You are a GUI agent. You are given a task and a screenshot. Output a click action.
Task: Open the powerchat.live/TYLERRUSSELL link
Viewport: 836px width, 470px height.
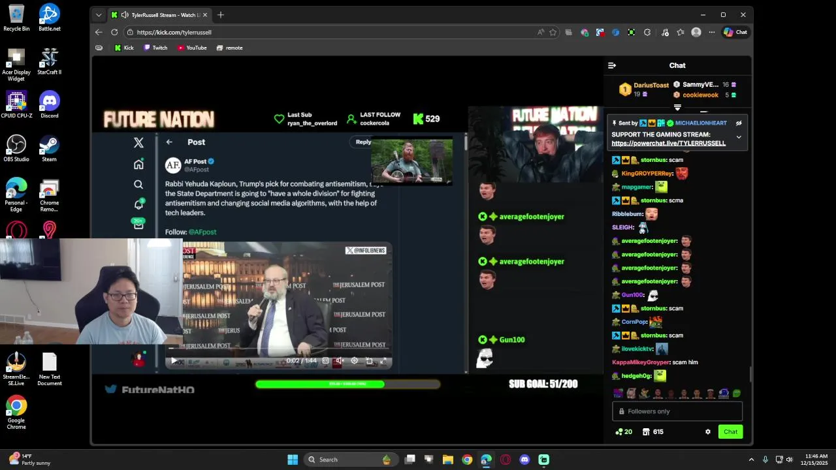668,143
